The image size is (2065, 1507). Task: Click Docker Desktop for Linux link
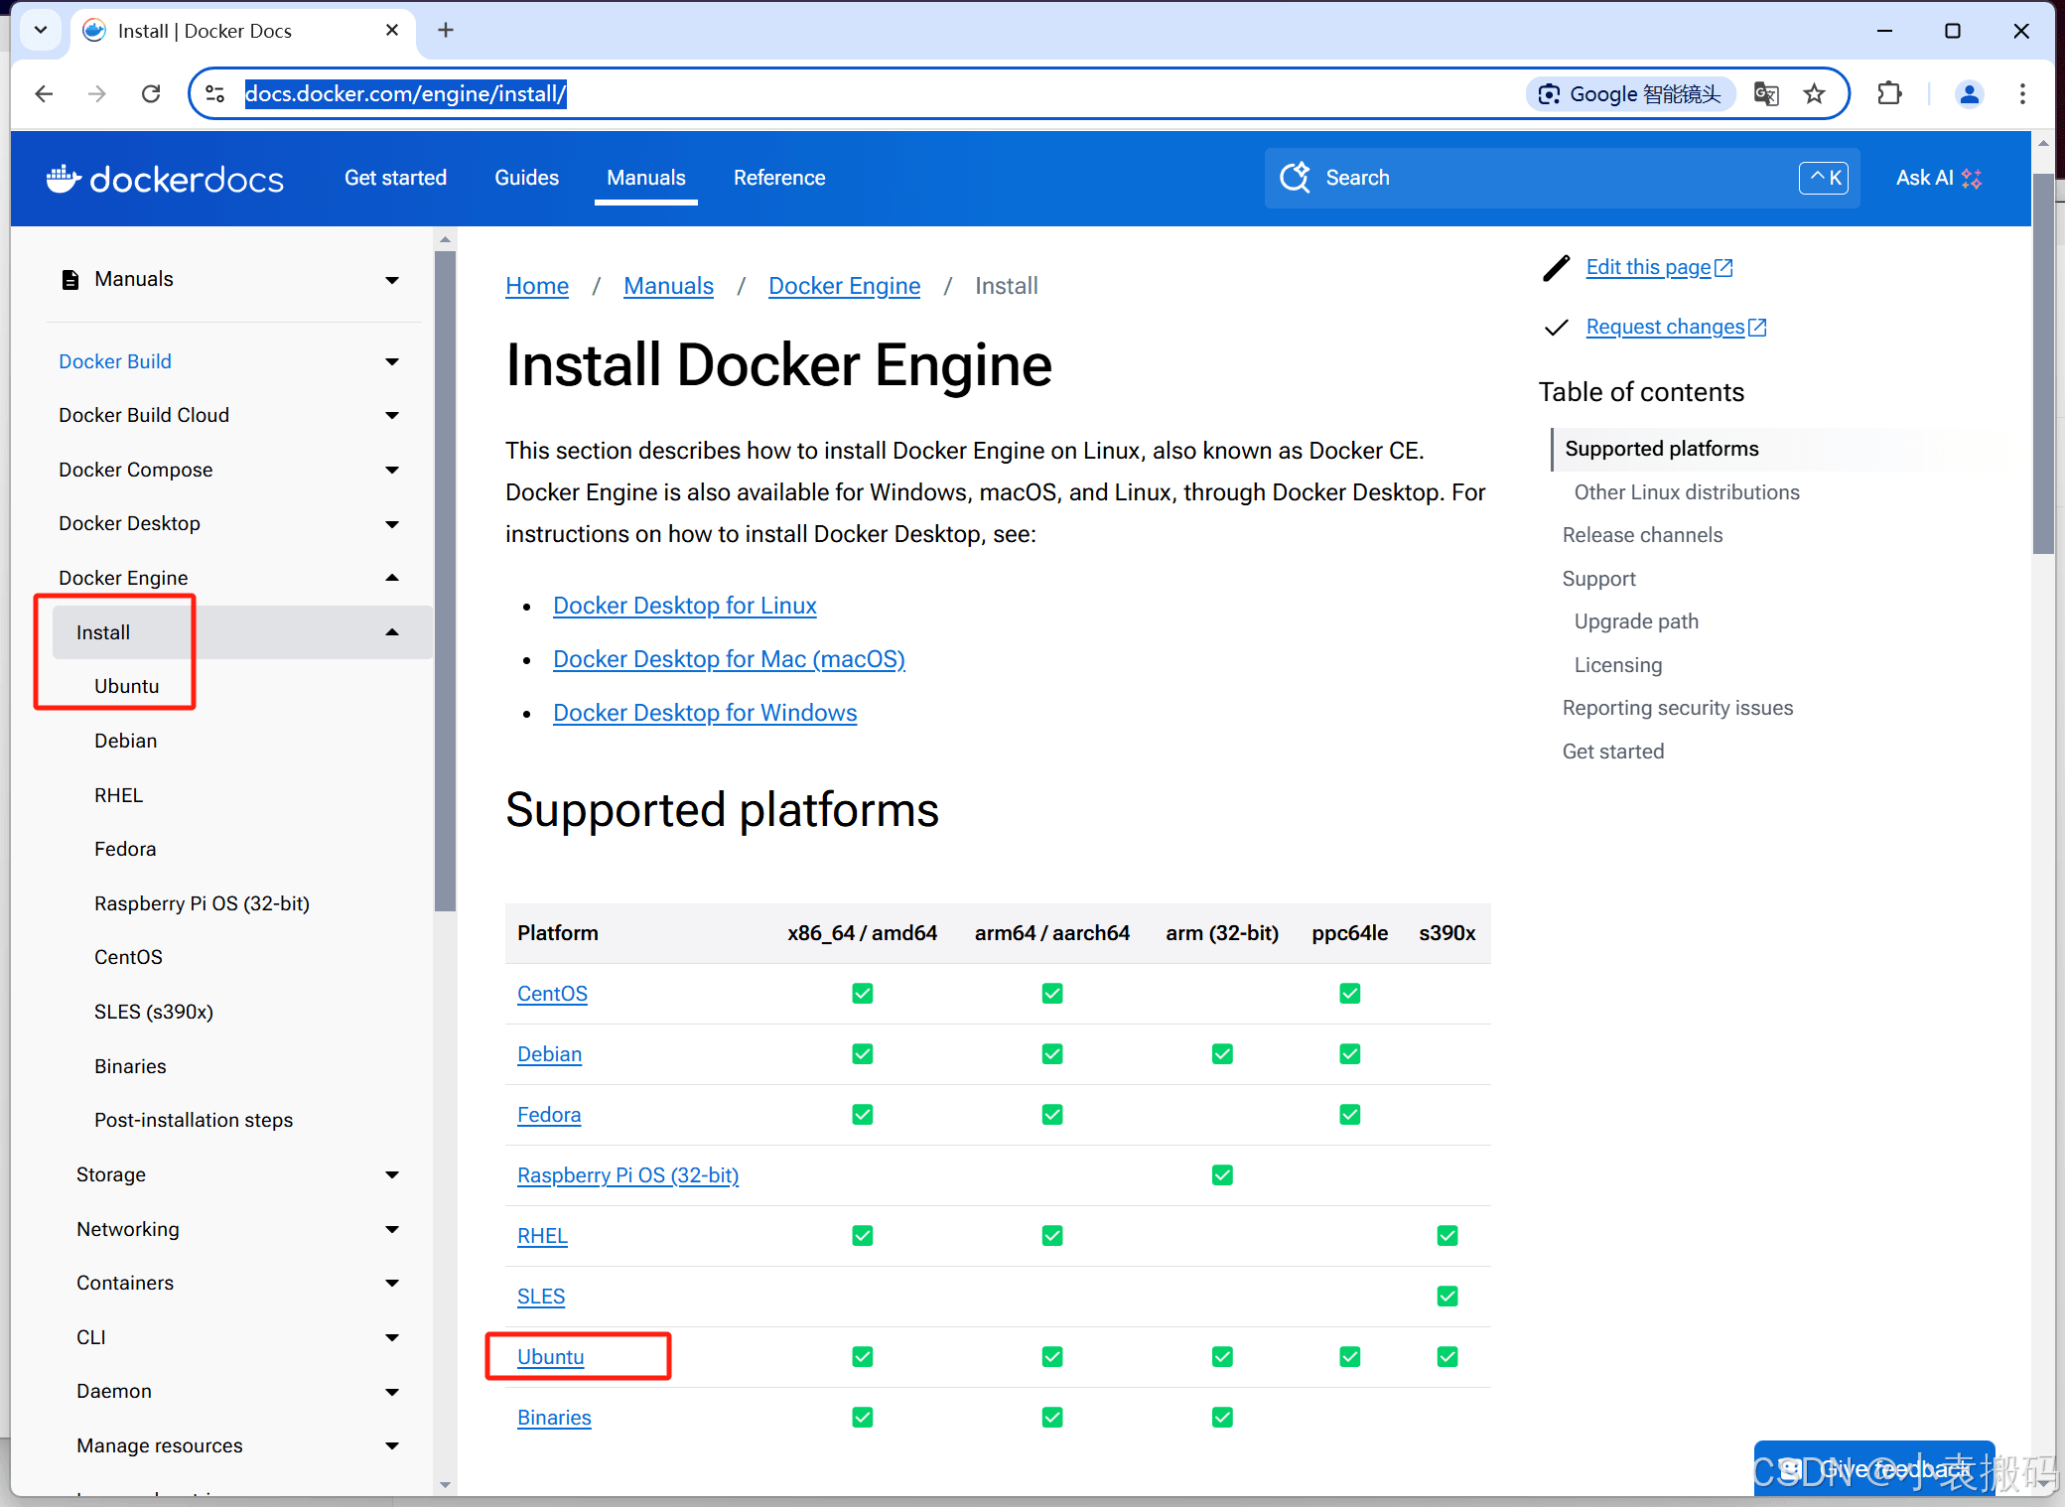pos(684,606)
